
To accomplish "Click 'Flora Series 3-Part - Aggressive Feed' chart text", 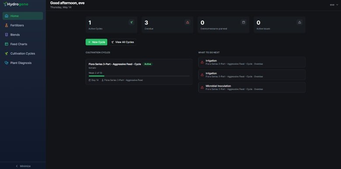I will pos(124,80).
